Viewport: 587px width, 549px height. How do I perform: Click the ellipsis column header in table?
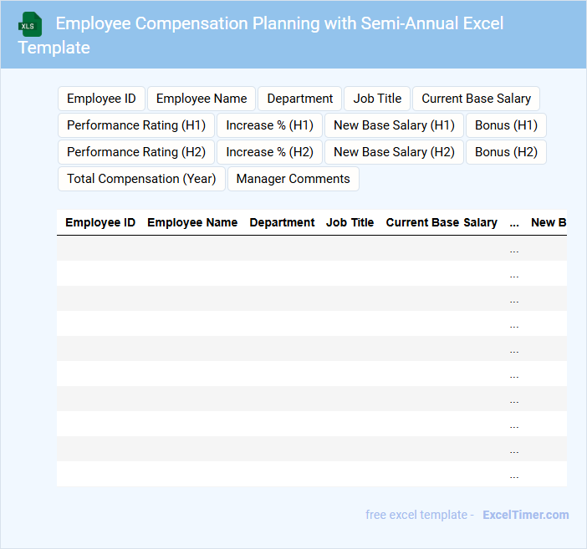pos(513,223)
